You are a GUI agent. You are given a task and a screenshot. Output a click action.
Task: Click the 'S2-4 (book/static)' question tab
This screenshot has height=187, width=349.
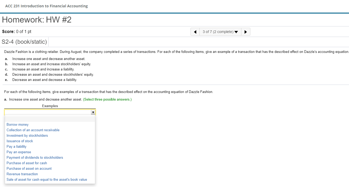pos(24,42)
